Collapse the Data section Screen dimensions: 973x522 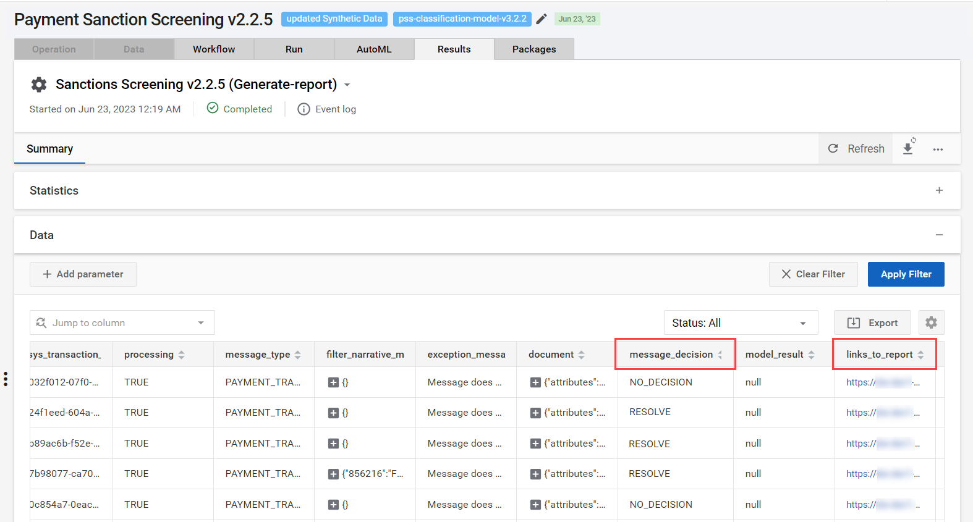[x=939, y=235]
